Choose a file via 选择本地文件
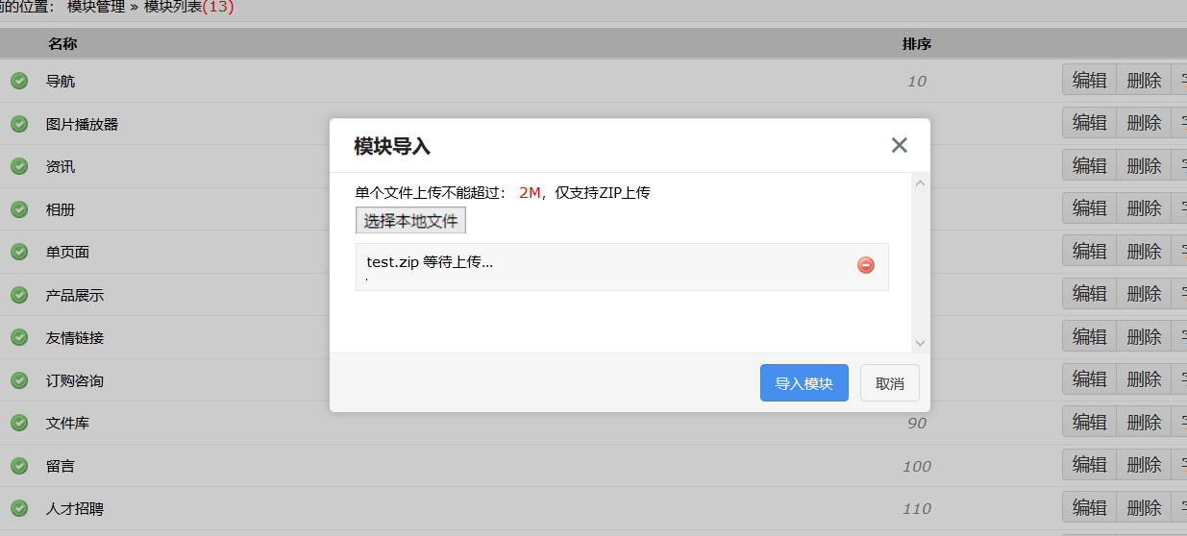The width and height of the screenshot is (1187, 536). coord(410,221)
